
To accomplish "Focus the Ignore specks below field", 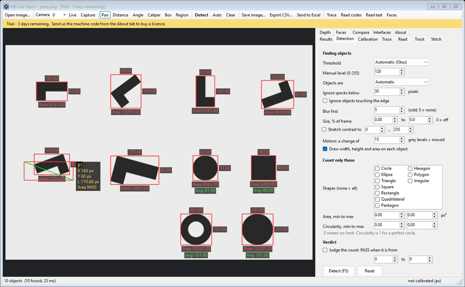I will tap(387, 92).
